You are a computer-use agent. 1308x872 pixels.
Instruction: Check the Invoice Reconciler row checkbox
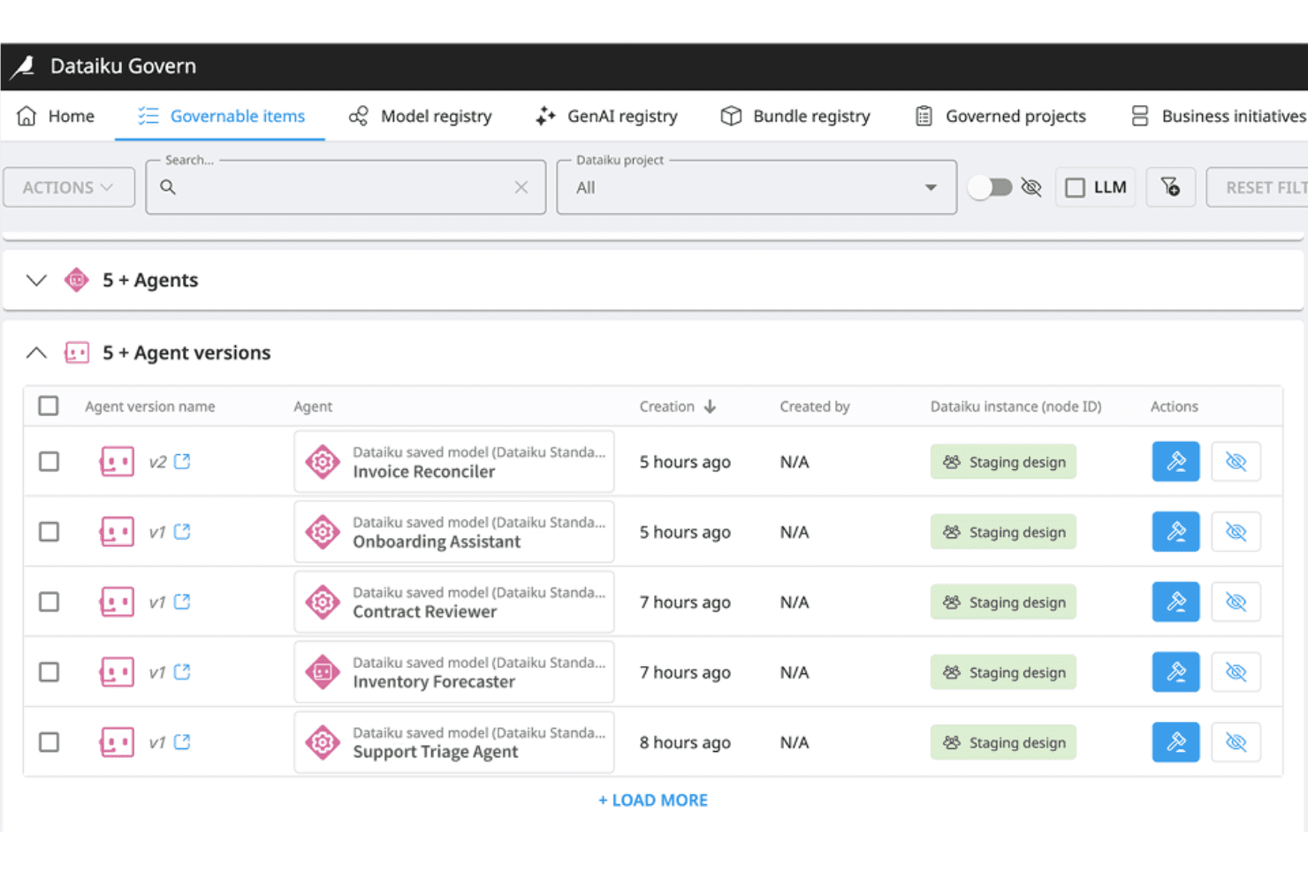click(x=49, y=461)
